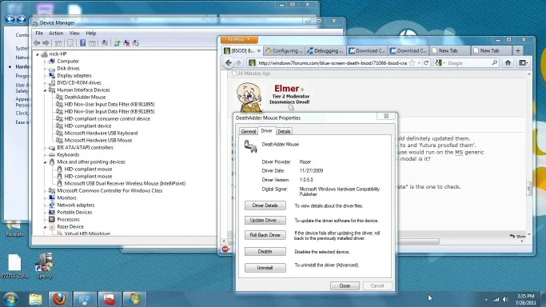Click the Firefox bookmarks toolbar button
The image size is (546, 307).
523,63
